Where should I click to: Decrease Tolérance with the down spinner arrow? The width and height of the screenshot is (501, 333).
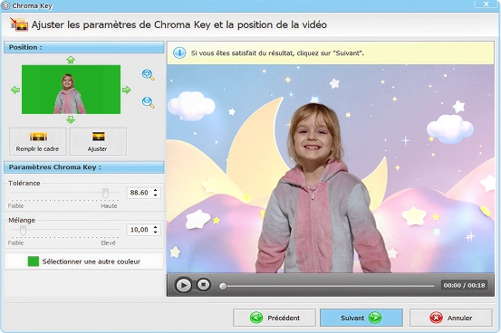[x=156, y=195]
